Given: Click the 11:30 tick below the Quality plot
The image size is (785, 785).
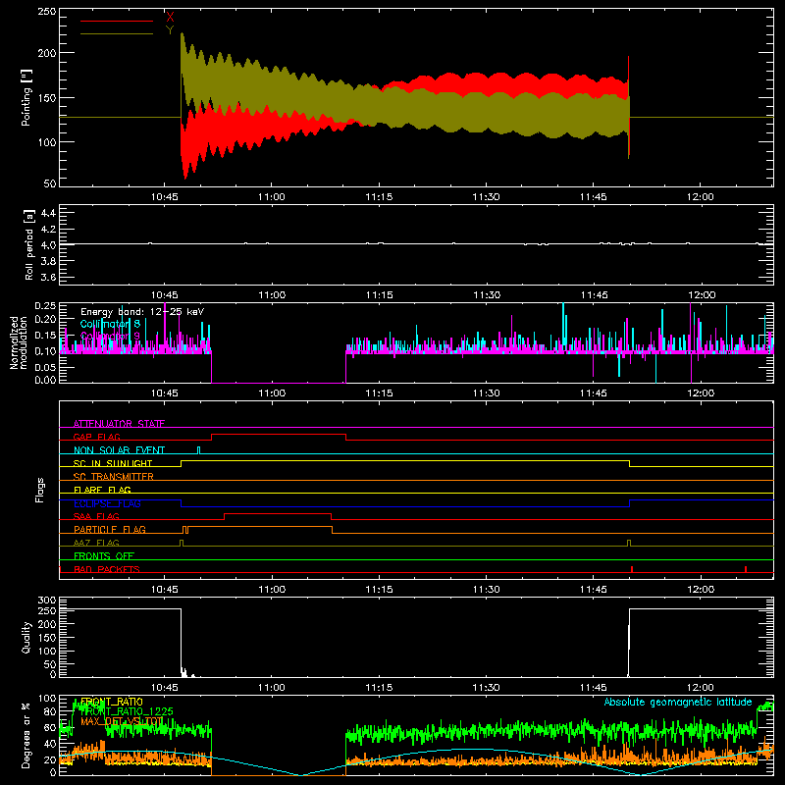Looking at the screenshot, I should (x=486, y=688).
